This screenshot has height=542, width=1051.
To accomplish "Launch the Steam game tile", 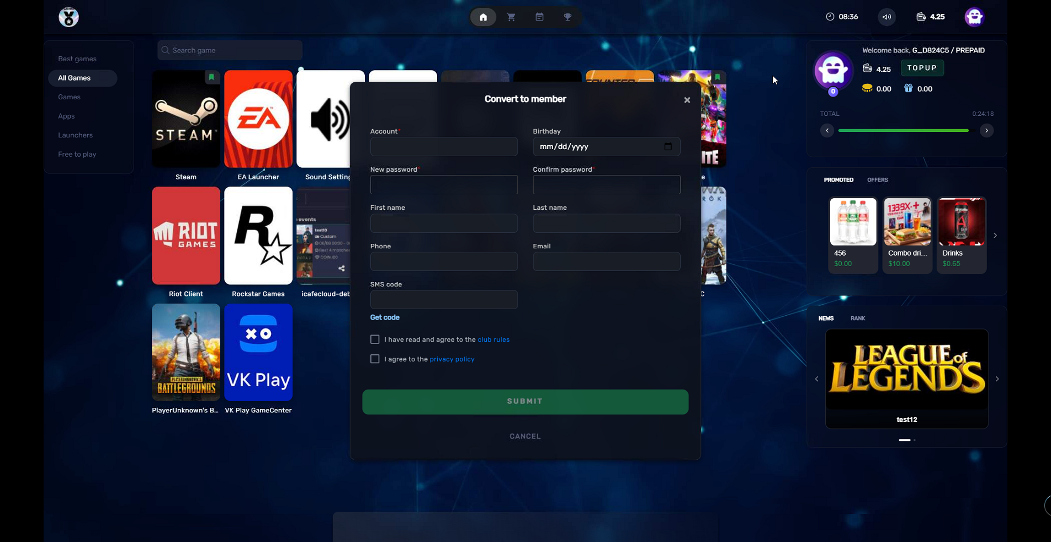I will (x=186, y=119).
